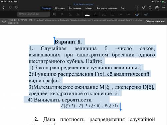The image size is (167, 125).
Task: Open the Рисование tab
Action: coord(75,8)
